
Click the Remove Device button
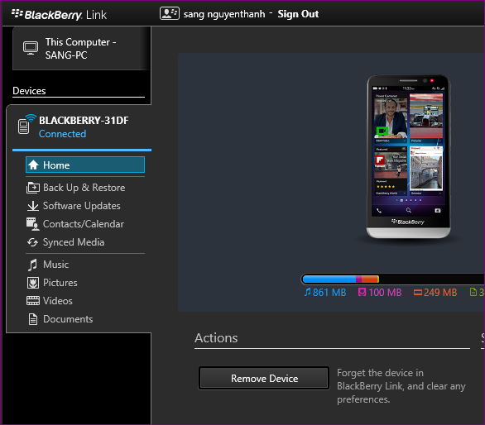pos(264,379)
